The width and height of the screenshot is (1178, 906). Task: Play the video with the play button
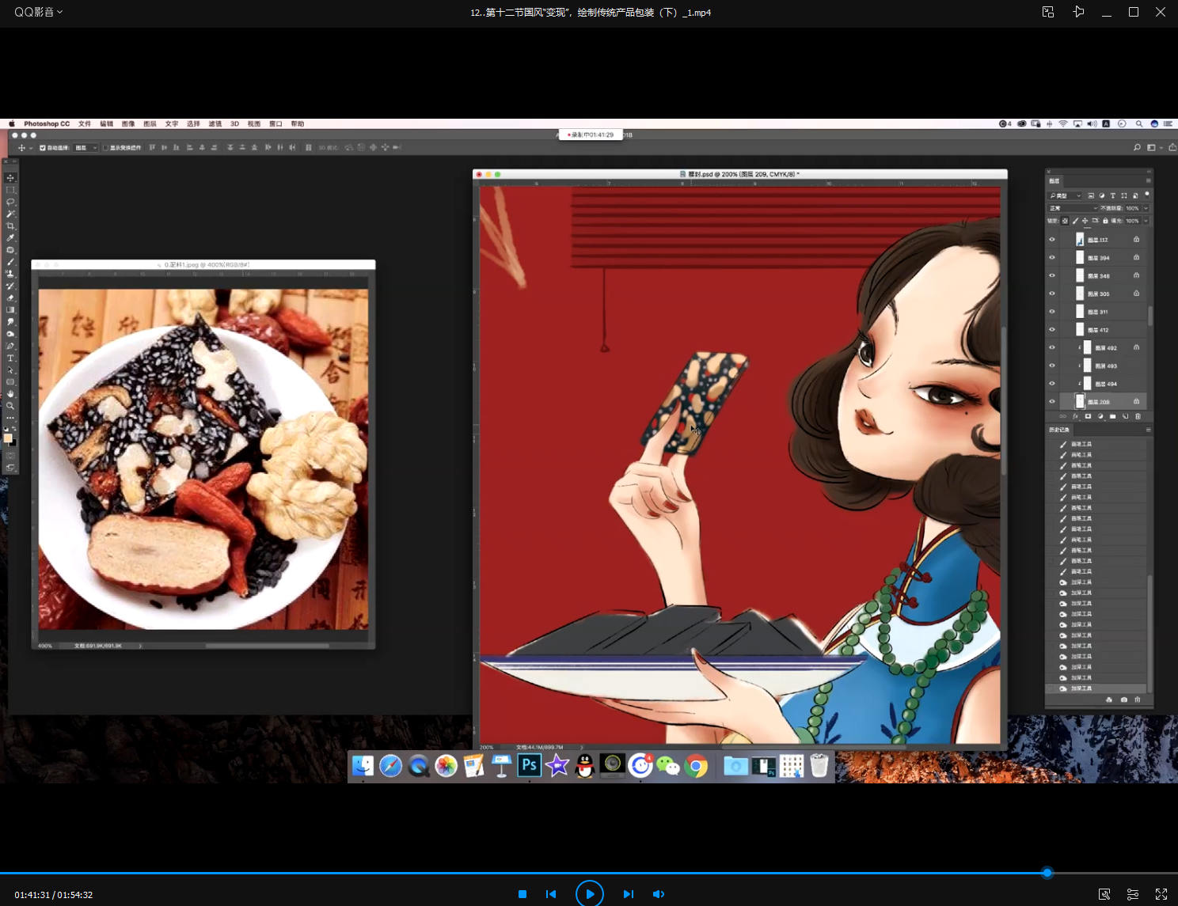(590, 894)
